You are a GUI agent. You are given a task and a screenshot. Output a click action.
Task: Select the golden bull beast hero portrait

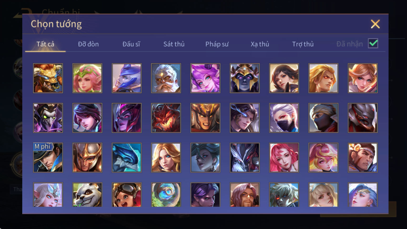[x=48, y=78]
